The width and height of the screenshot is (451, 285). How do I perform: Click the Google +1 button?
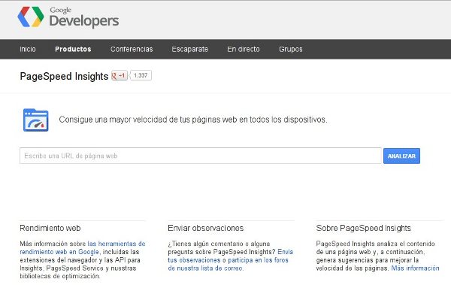click(x=119, y=75)
